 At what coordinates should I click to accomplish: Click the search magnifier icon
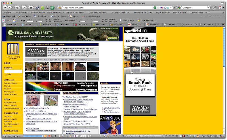coord(208,8)
